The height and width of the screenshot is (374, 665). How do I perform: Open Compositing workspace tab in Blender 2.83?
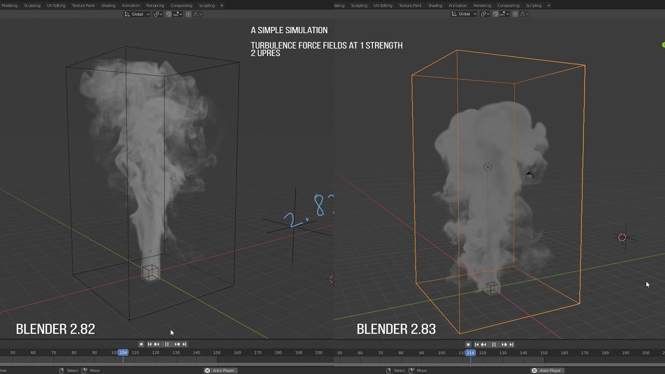click(x=508, y=5)
